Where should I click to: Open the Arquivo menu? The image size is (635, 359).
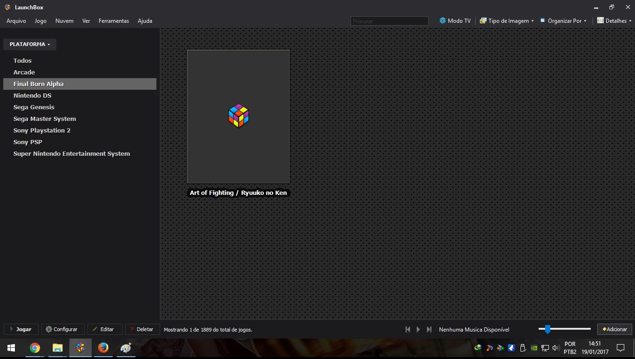pos(16,21)
